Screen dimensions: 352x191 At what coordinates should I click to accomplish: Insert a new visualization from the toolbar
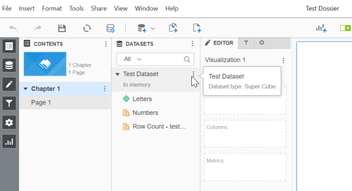click(321, 28)
